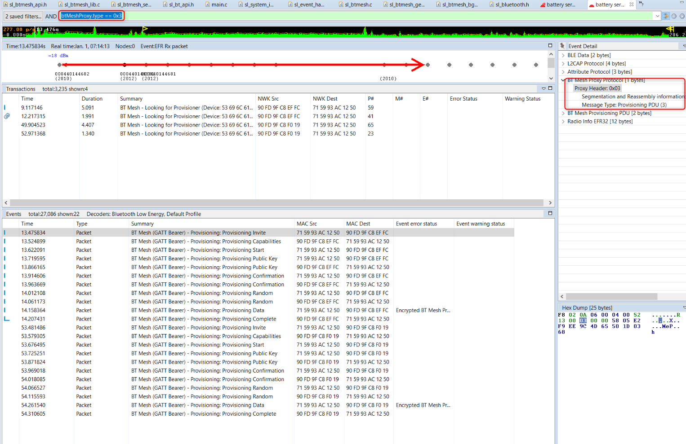
Task: Click the maximize icon on the timeline panel
Action: point(549,45)
